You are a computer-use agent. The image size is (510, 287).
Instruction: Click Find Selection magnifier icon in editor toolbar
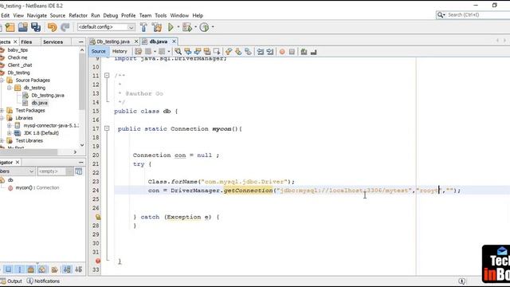click(178, 51)
